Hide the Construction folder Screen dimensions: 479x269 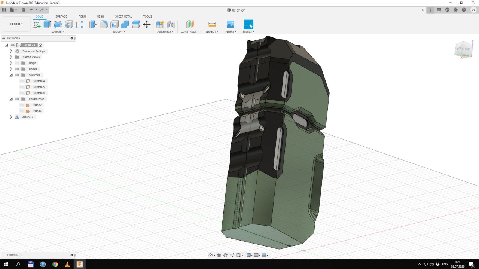click(x=17, y=99)
